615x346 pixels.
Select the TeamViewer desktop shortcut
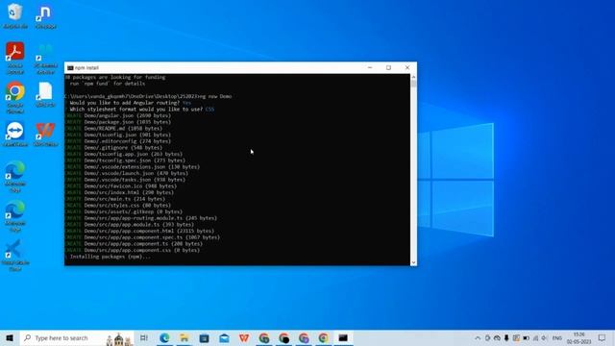(x=15, y=135)
